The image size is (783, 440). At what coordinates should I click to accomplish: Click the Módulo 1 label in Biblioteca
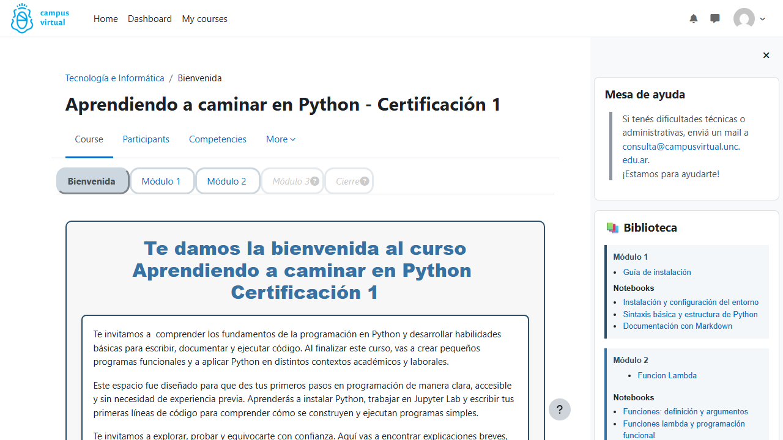[x=631, y=257]
